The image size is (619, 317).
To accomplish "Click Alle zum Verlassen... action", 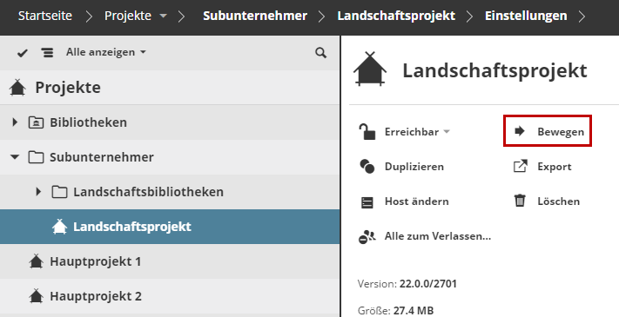I will click(x=438, y=236).
